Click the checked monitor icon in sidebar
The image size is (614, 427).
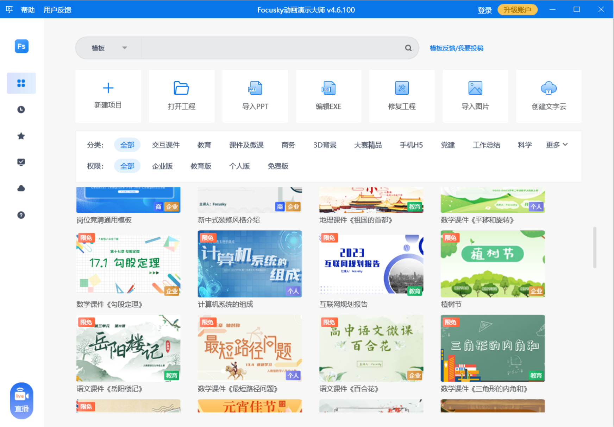(21, 162)
